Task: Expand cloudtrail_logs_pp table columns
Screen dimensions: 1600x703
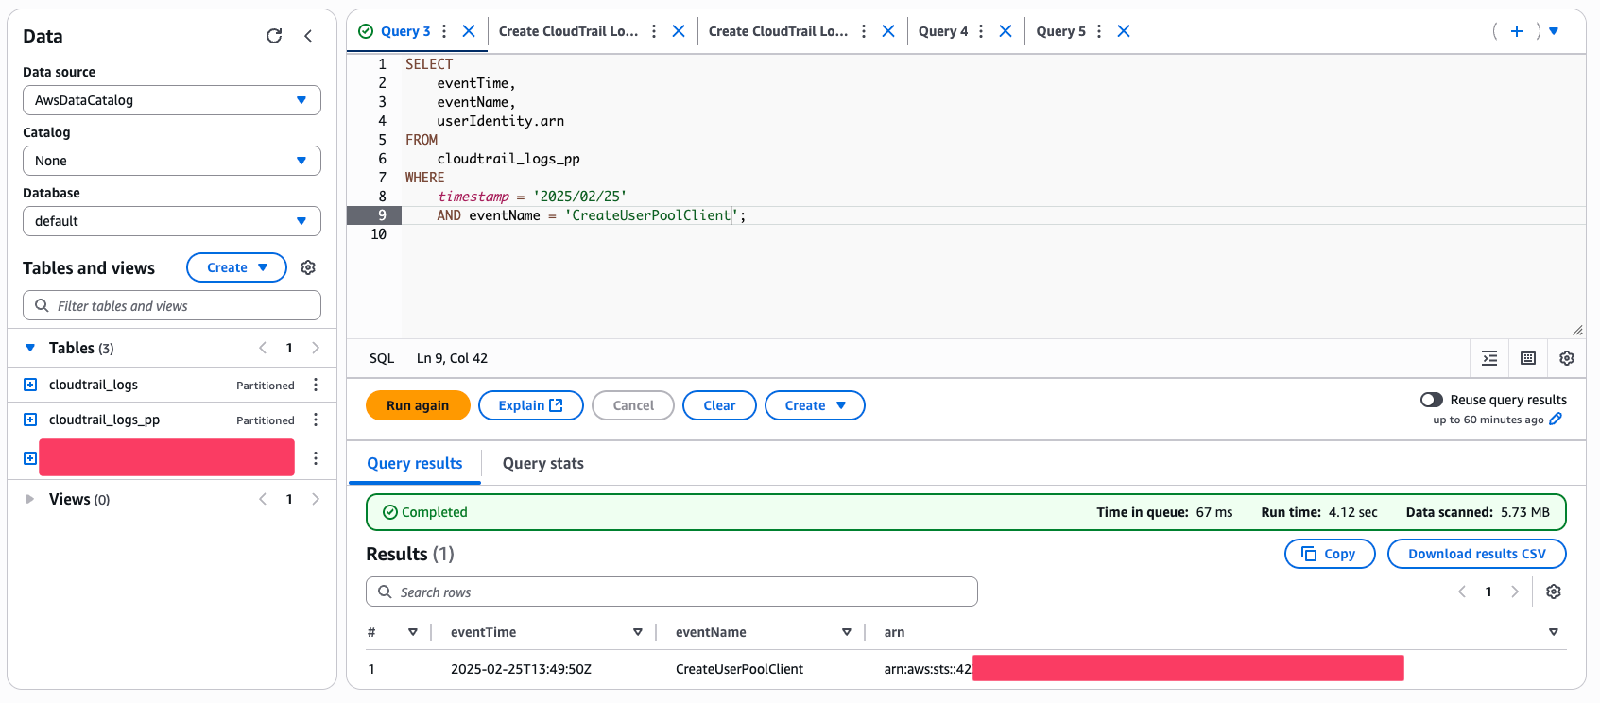Action: click(30, 420)
